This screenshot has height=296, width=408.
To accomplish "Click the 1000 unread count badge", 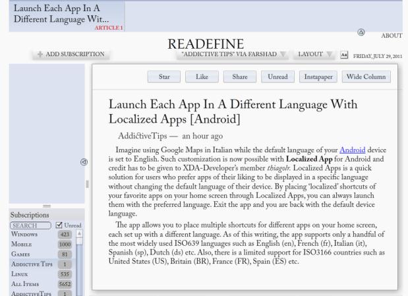I will pyautogui.click(x=65, y=244).
